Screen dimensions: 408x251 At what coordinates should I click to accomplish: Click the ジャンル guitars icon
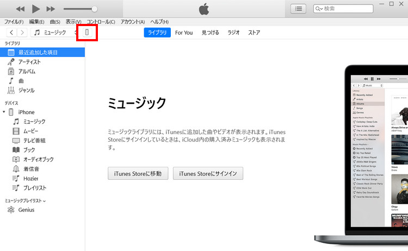tap(11, 90)
